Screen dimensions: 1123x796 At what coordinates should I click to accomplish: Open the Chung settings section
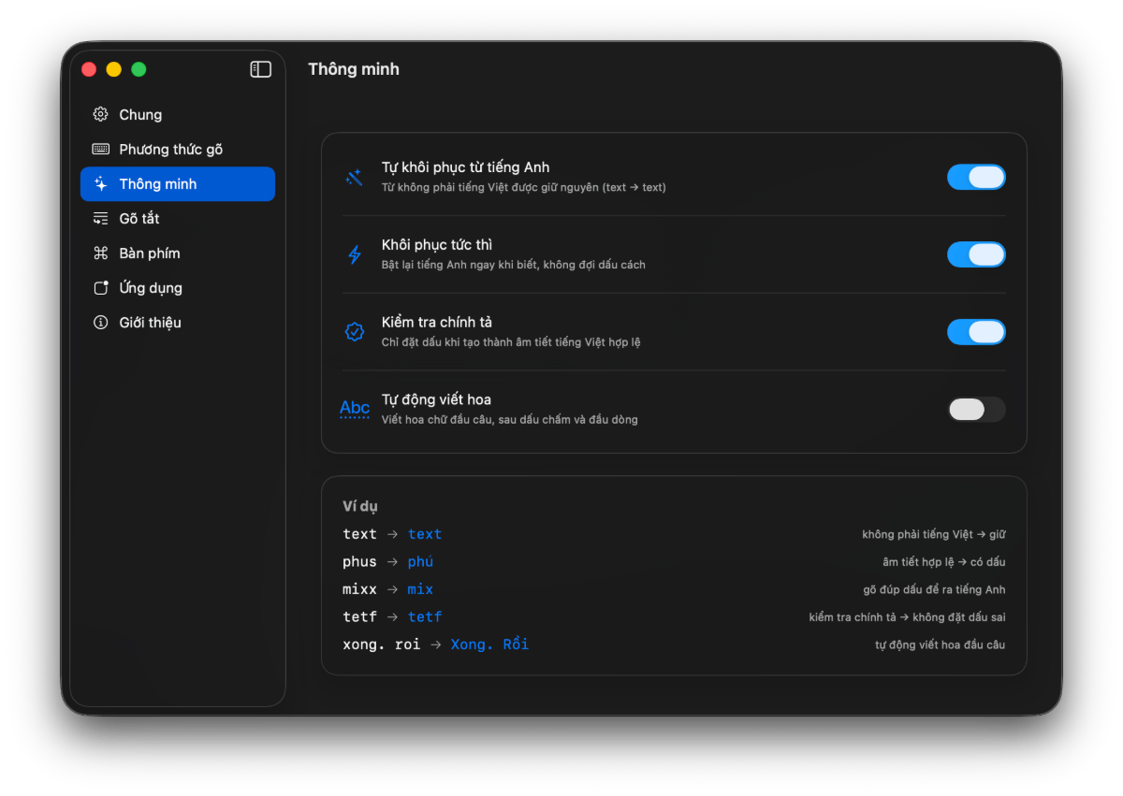click(x=178, y=114)
